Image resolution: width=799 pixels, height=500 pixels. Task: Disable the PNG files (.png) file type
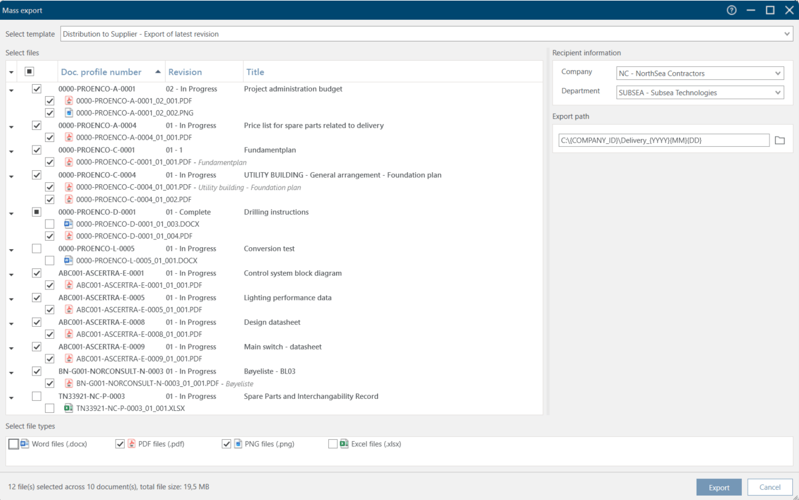226,443
